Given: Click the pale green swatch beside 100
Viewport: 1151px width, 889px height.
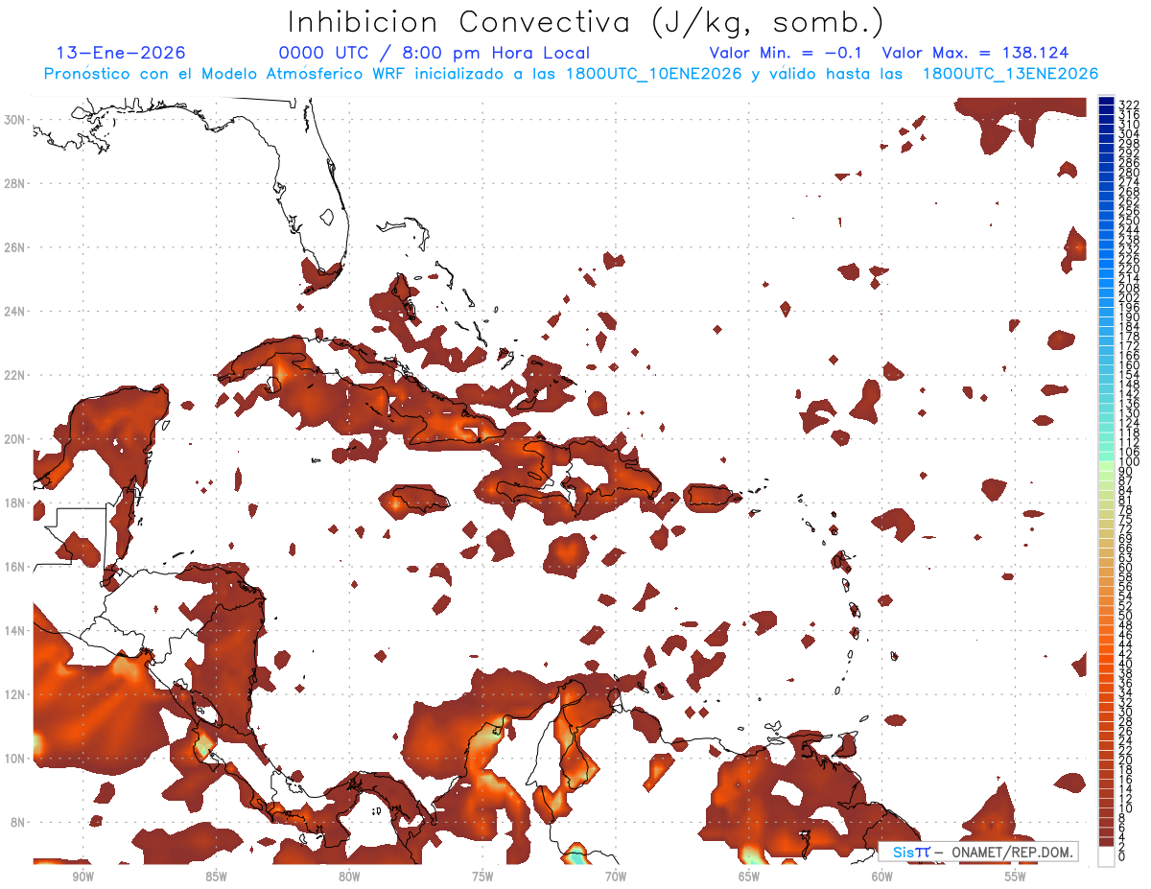Looking at the screenshot, I should click(x=1106, y=466).
